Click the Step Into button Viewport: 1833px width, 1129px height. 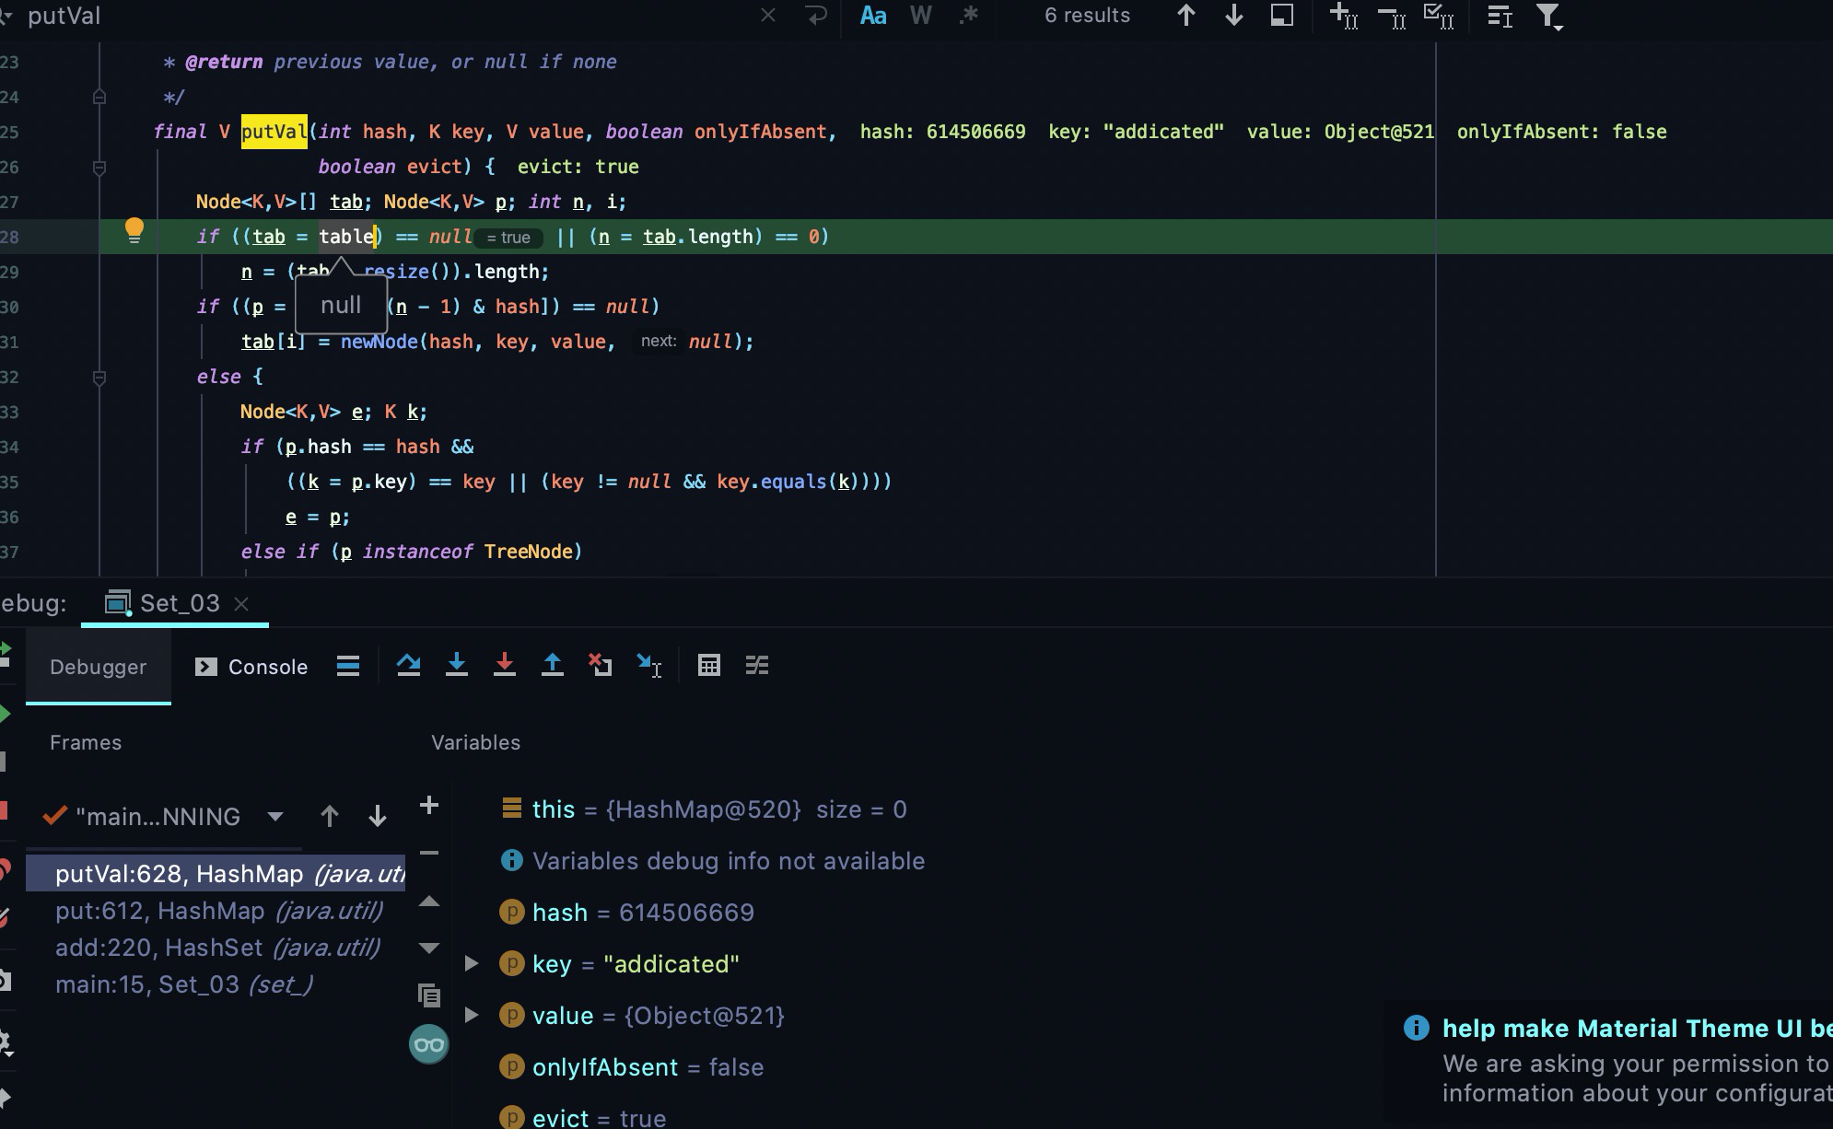[x=457, y=665]
